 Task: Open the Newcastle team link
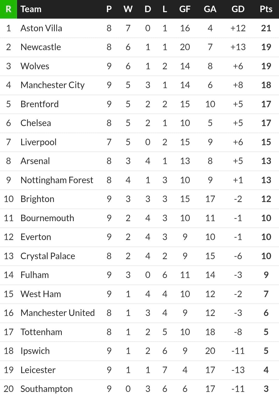coord(41,47)
